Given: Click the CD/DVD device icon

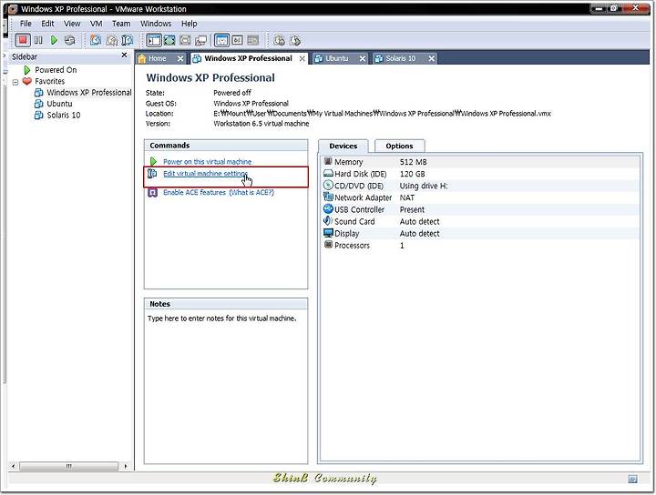Looking at the screenshot, I should pos(328,185).
